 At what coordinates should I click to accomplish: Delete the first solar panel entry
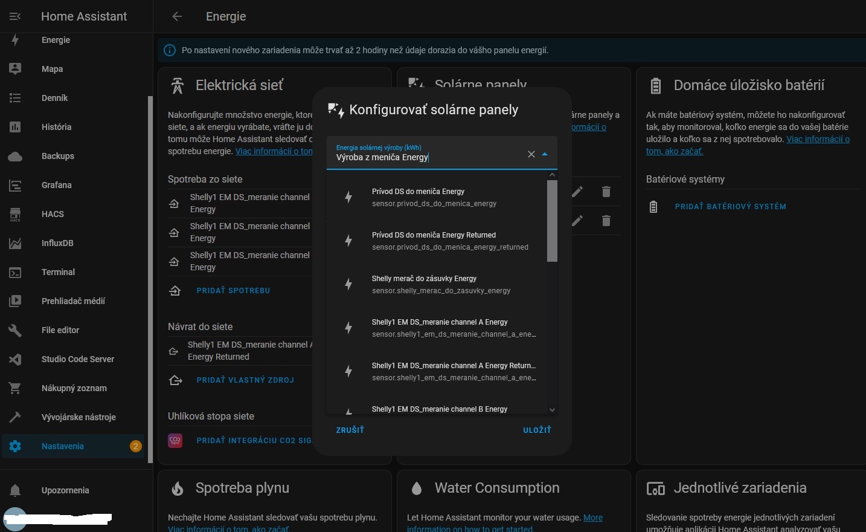coord(606,192)
